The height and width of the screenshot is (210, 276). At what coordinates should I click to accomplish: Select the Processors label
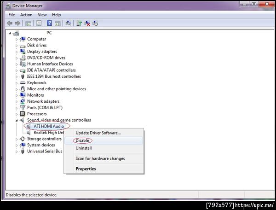click(x=37, y=114)
